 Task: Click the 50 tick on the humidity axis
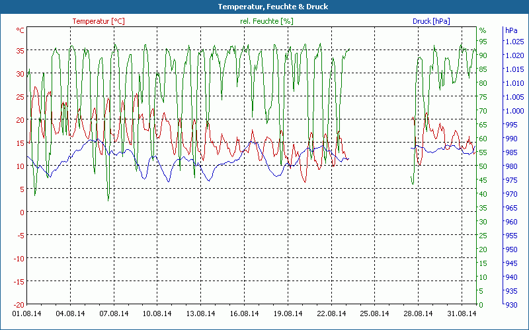(483, 166)
